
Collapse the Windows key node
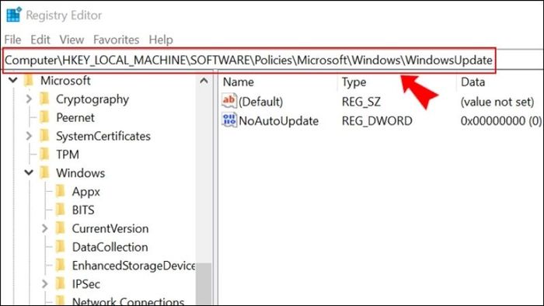tap(30, 172)
